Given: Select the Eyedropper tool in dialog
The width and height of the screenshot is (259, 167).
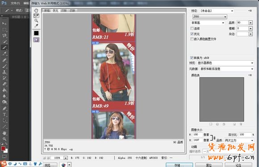Looking at the screenshot, I should point(36,26).
